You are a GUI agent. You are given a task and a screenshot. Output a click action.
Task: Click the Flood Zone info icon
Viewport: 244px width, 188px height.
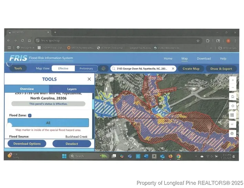[x=30, y=116]
